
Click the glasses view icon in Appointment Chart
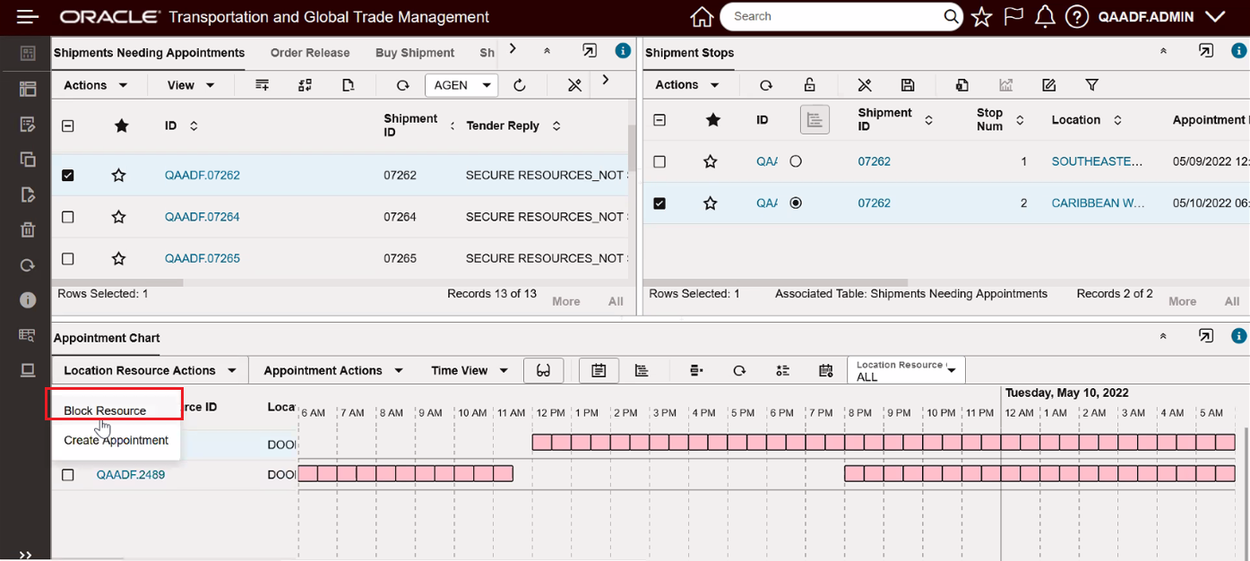[x=544, y=369]
